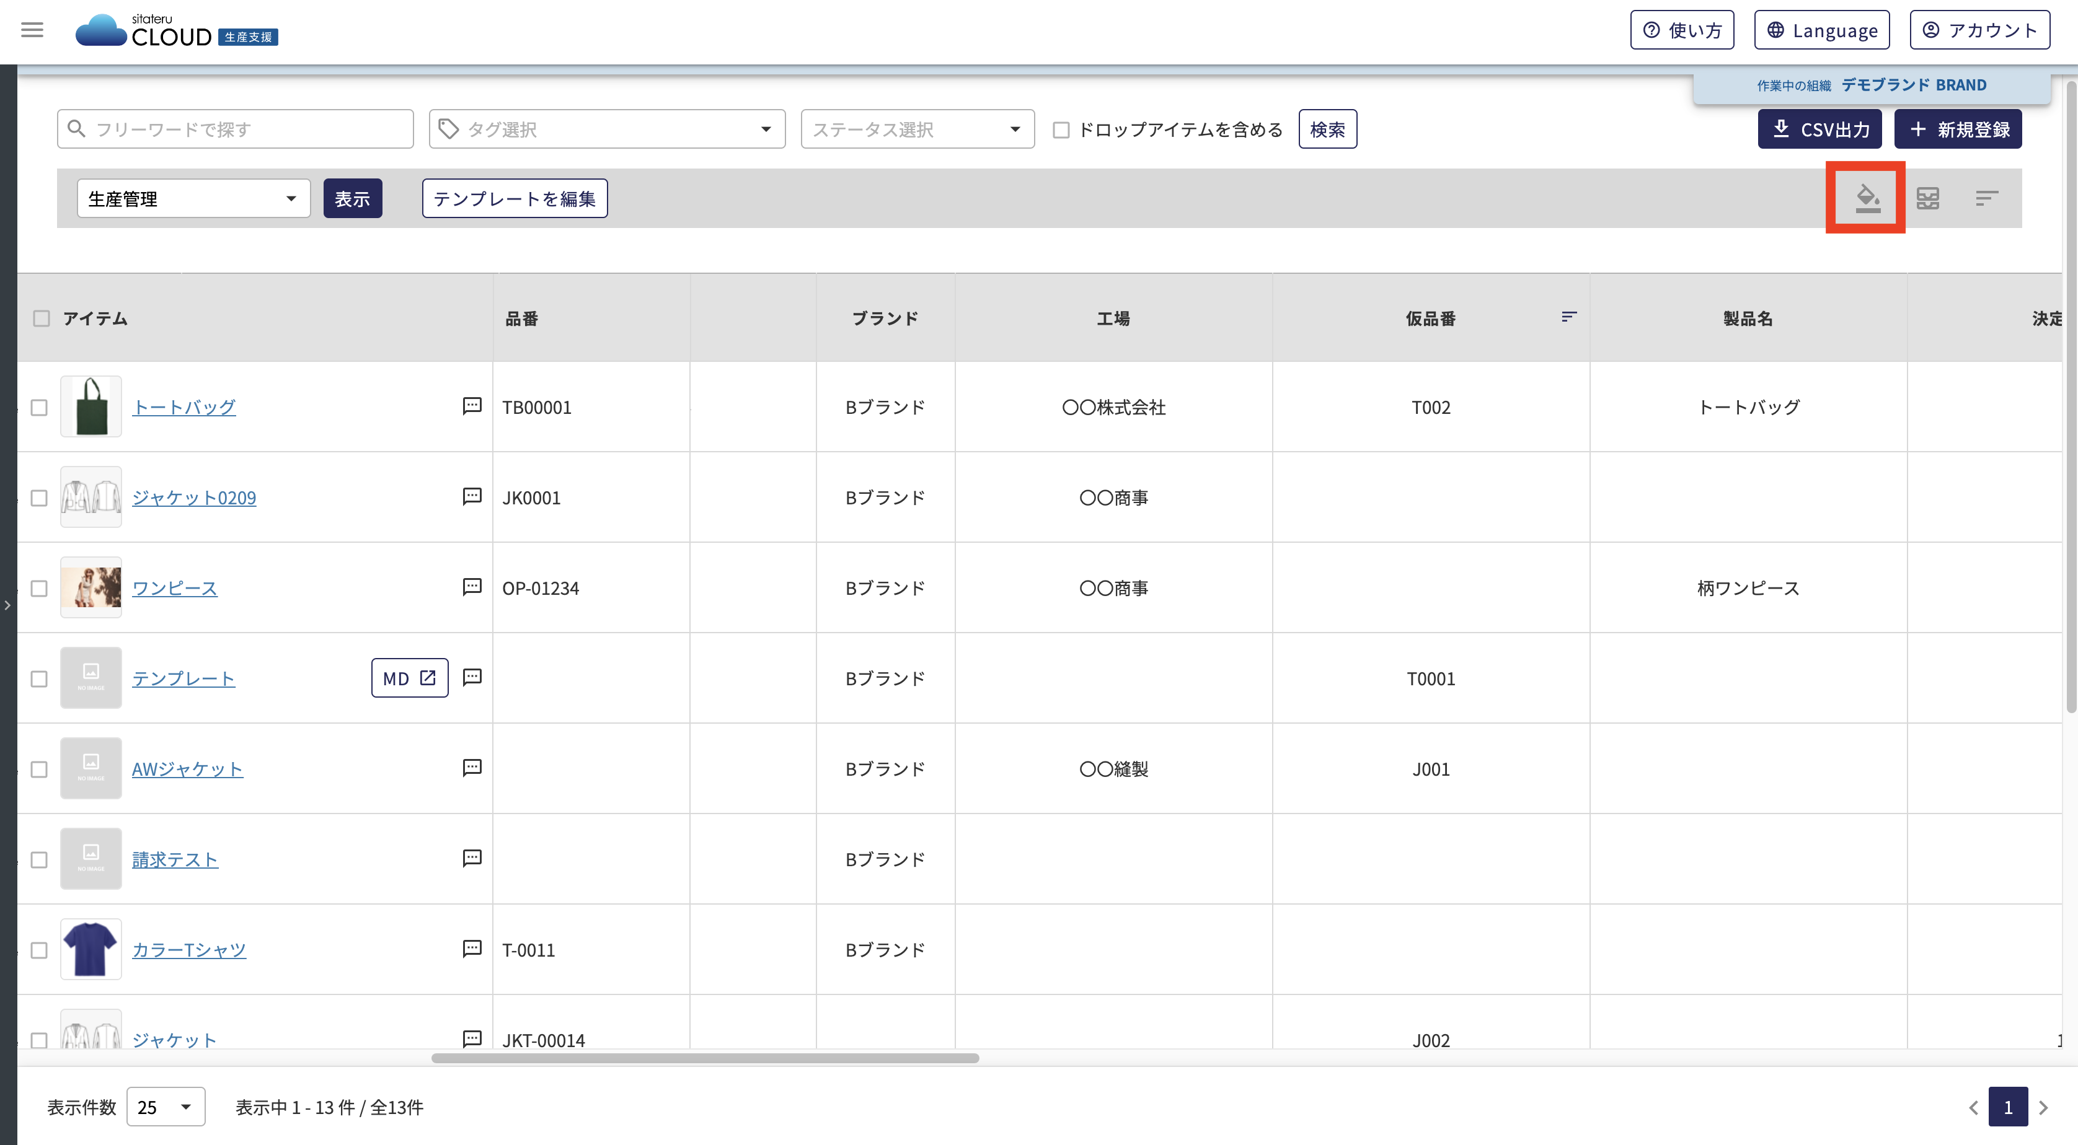
Task: Click the horizontal table scrollbar
Action: [705, 1058]
